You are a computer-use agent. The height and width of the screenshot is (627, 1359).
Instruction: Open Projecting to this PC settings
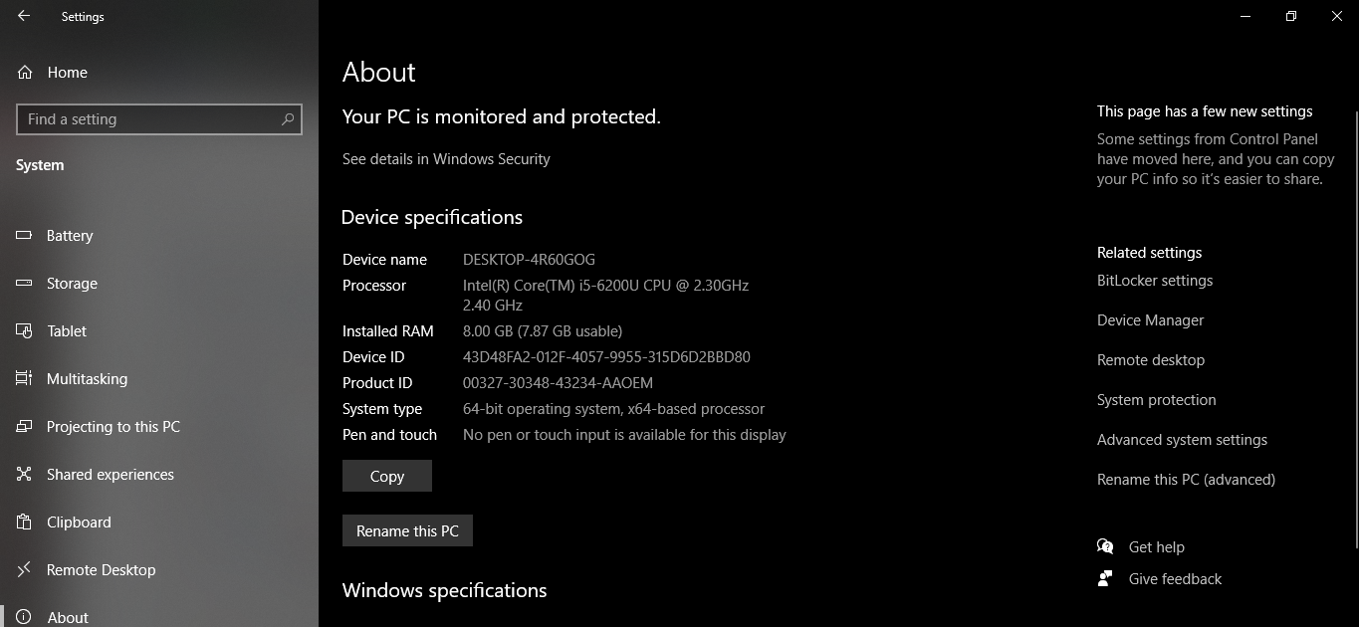point(23,426)
